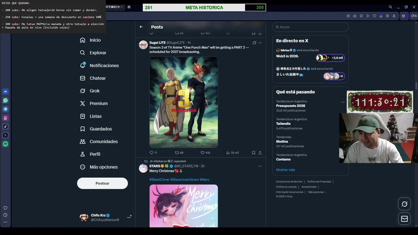The image size is (418, 235).
Task: Open more options for Presupuesto 2026 trend
Action: pyautogui.click(x=343, y=102)
